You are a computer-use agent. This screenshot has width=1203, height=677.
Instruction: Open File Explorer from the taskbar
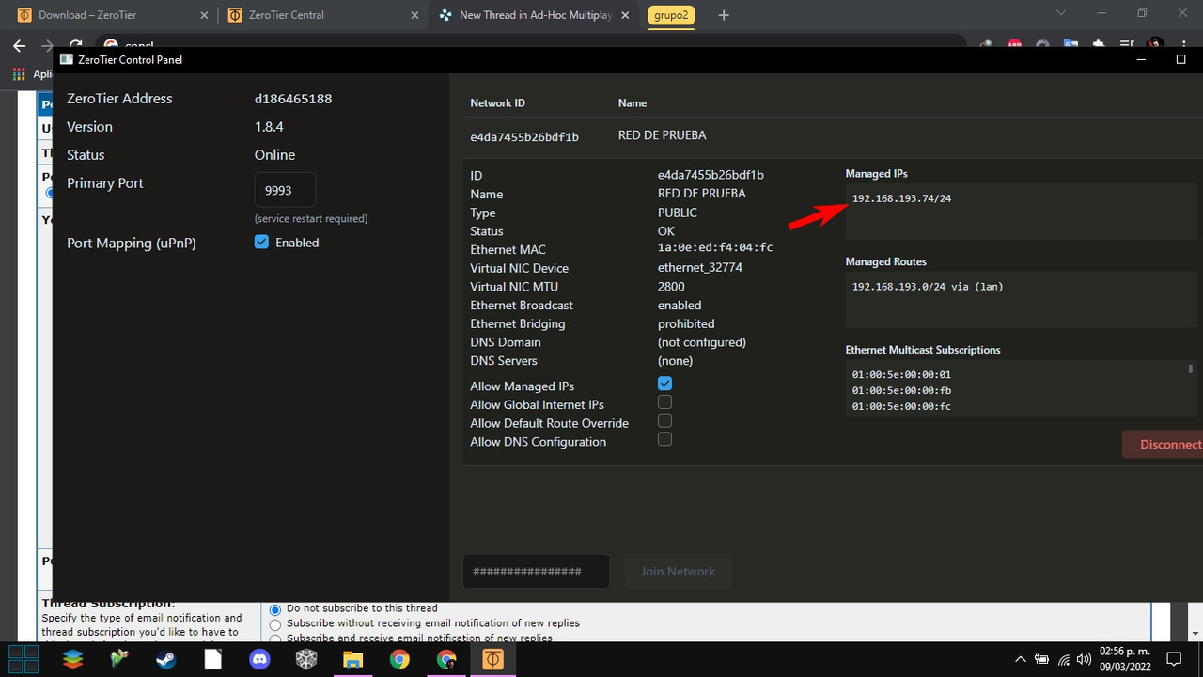(x=352, y=659)
